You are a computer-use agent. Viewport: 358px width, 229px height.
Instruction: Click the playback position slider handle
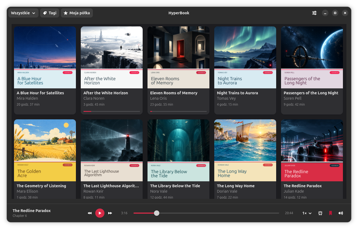pyautogui.click(x=157, y=213)
